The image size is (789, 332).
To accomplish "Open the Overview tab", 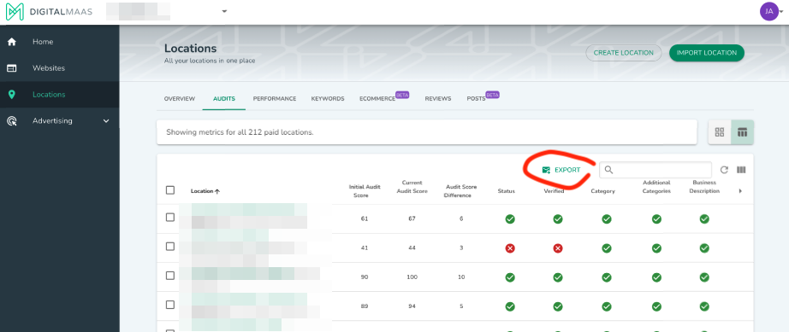I will (179, 99).
